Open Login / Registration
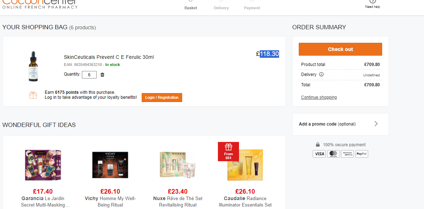 [x=162, y=98]
